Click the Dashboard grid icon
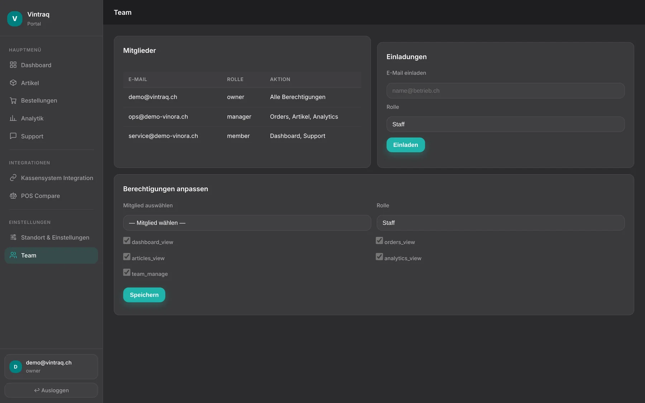Screen dimensions: 645x403 [x=13, y=65]
